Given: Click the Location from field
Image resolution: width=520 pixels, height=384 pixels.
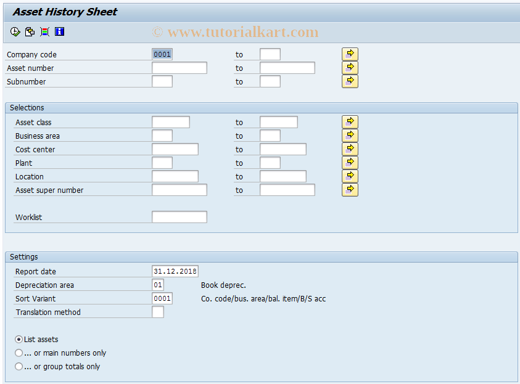Looking at the screenshot, I should click(x=175, y=177).
